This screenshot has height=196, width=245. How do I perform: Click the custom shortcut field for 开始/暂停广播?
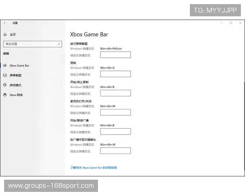[115, 131]
